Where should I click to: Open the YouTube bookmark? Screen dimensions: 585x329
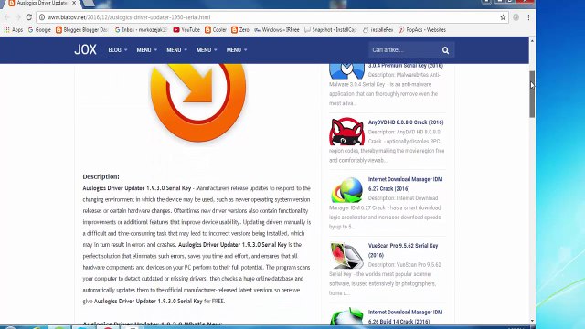(186, 30)
